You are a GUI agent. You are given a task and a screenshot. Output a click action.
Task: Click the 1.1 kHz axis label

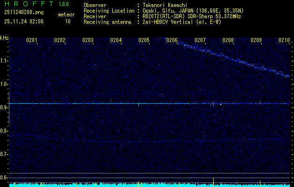coord(4,61)
